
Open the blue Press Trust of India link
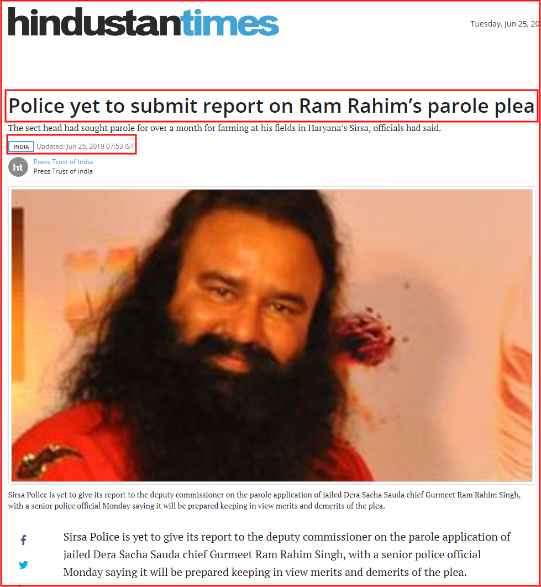(x=63, y=162)
